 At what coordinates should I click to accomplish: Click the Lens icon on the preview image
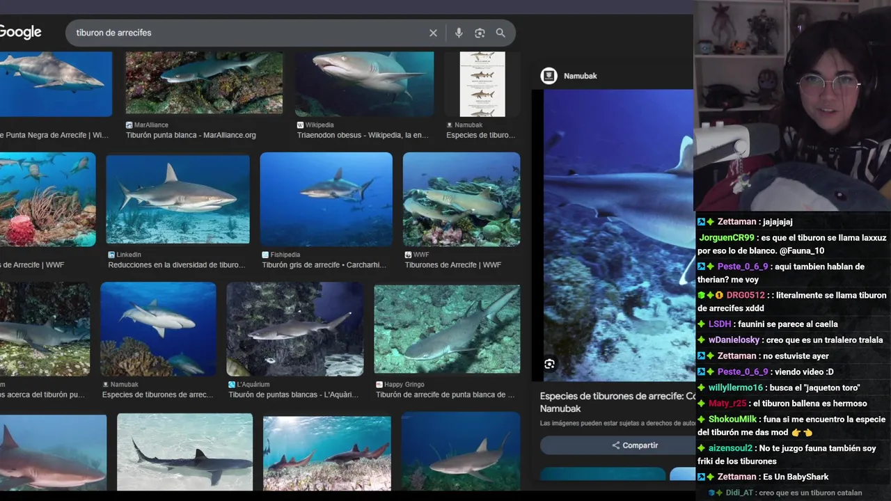point(549,364)
